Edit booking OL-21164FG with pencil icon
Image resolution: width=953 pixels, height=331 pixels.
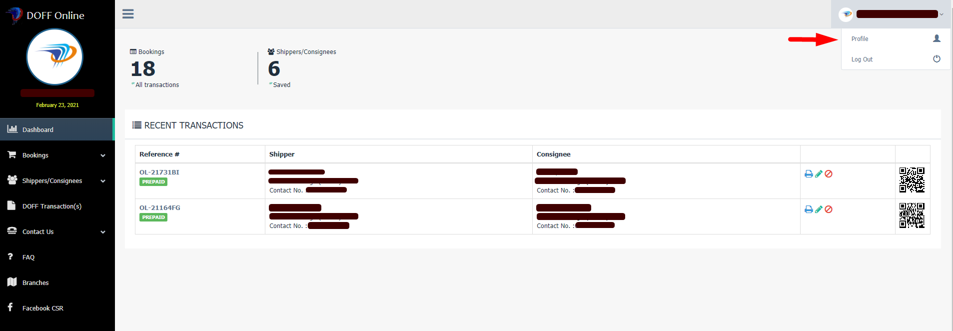click(819, 209)
